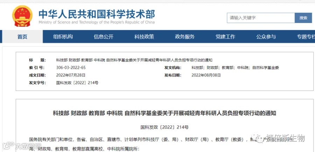This screenshot has height=152, width=315.
Task: Open the 首页 nav tab
Action: coord(22,37)
